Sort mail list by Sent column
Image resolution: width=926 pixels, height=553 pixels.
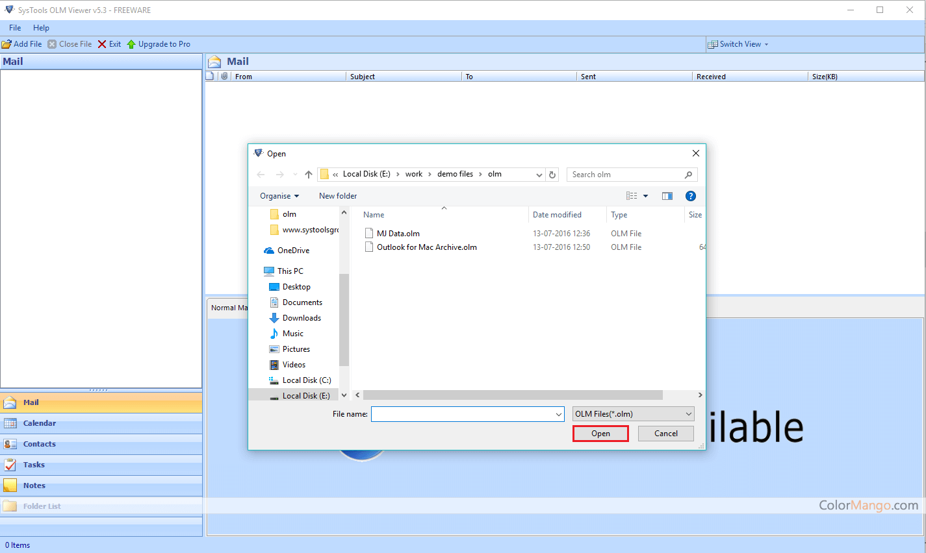click(x=634, y=77)
